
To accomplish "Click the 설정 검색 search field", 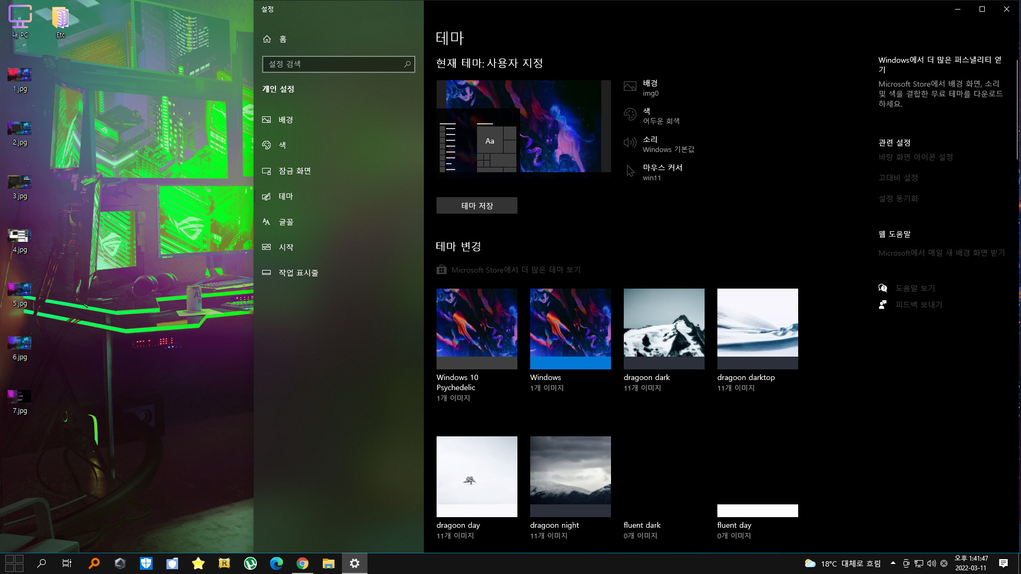I will [x=338, y=64].
